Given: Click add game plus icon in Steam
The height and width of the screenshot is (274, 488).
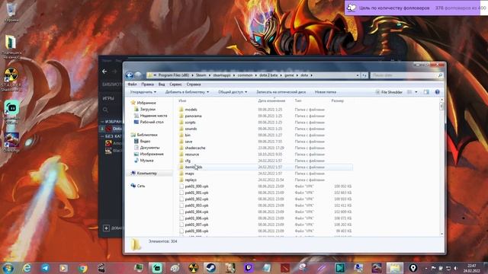Looking at the screenshot, I should pyautogui.click(x=106, y=228).
